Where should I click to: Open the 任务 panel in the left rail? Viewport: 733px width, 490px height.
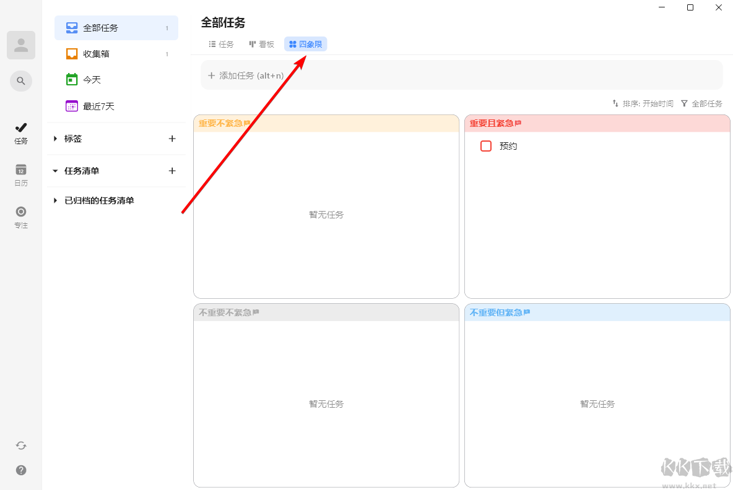point(20,133)
